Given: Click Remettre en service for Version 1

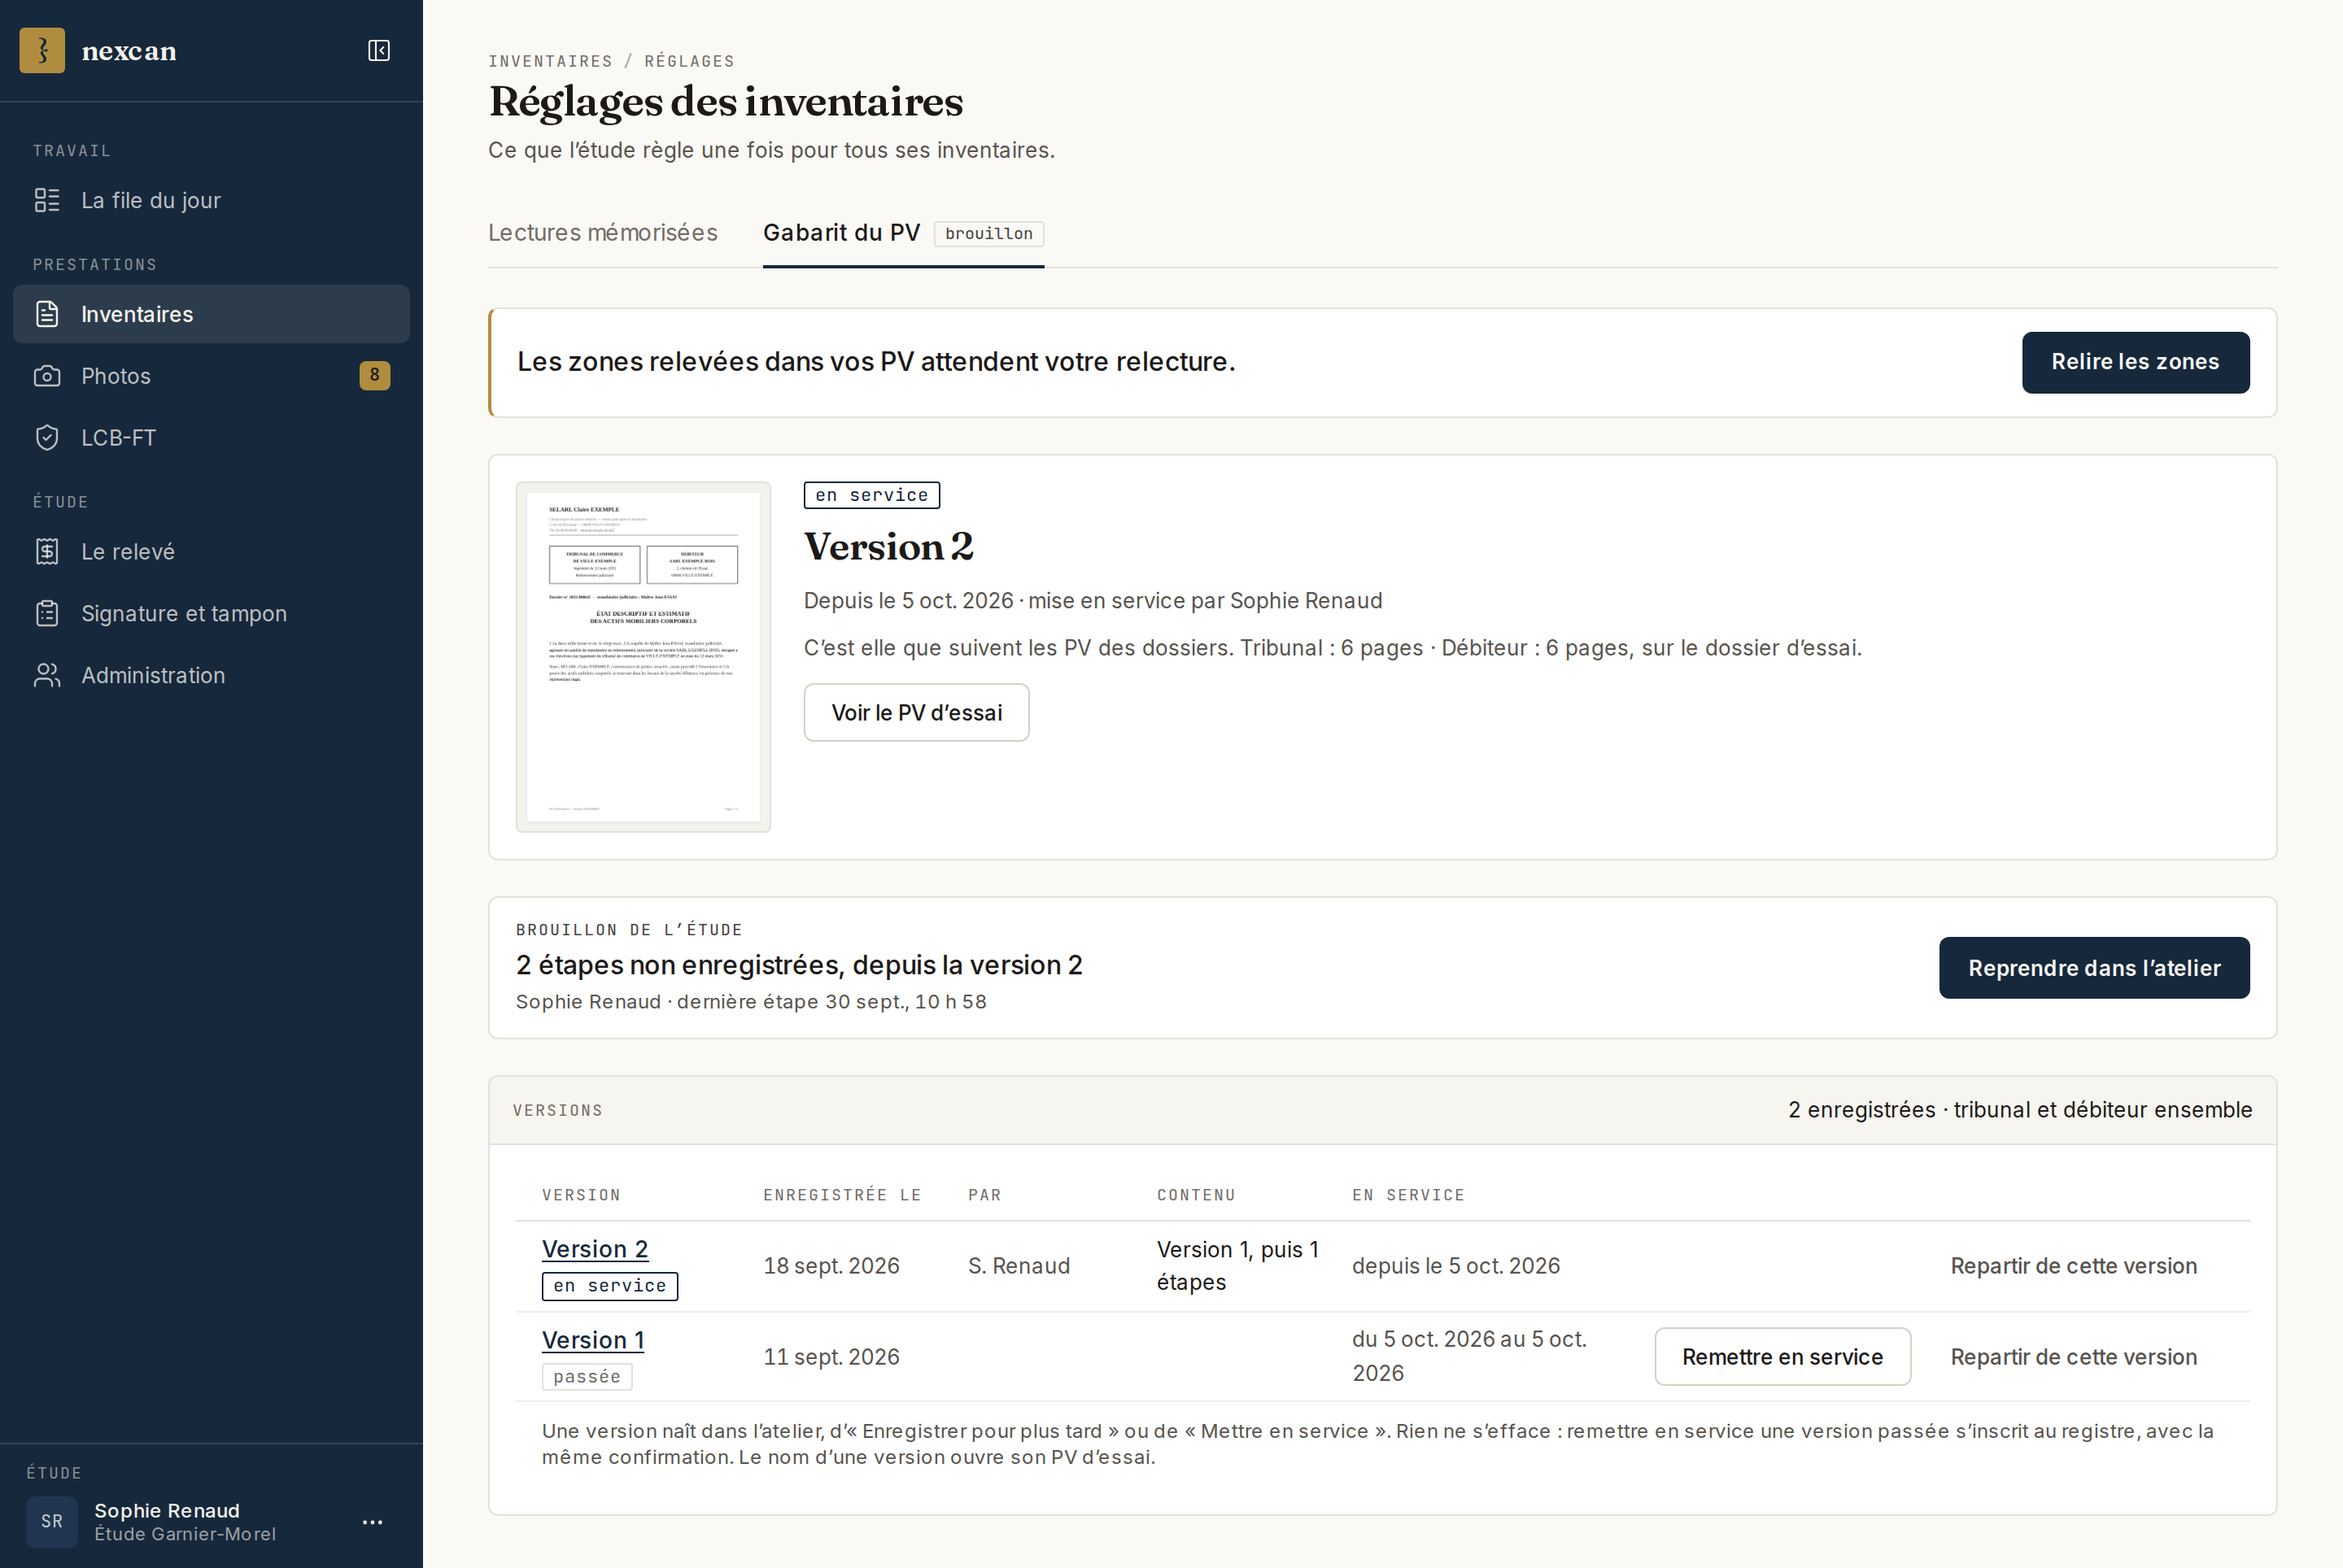Looking at the screenshot, I should pyautogui.click(x=1782, y=1357).
